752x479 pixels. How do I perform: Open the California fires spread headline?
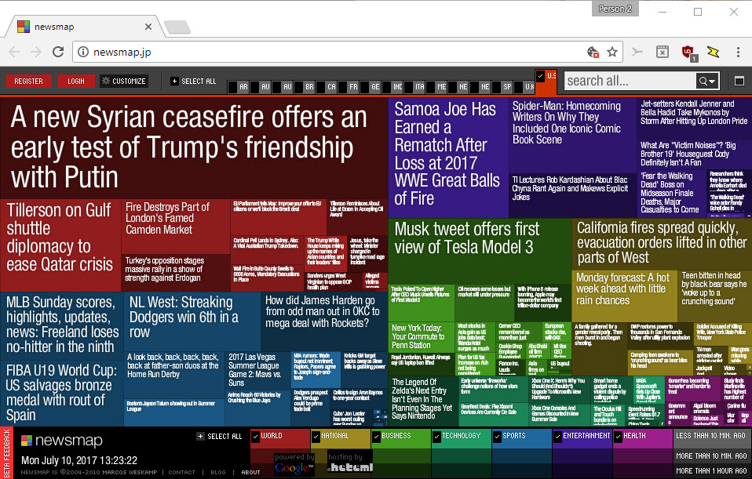tap(662, 244)
